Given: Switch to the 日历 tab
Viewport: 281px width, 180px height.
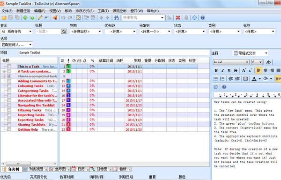Looking at the screenshot, I should point(81,169).
